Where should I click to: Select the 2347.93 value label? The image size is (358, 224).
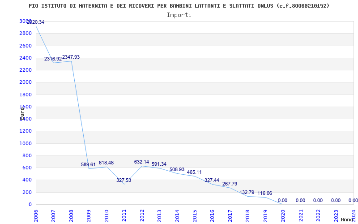[x=71, y=57]
